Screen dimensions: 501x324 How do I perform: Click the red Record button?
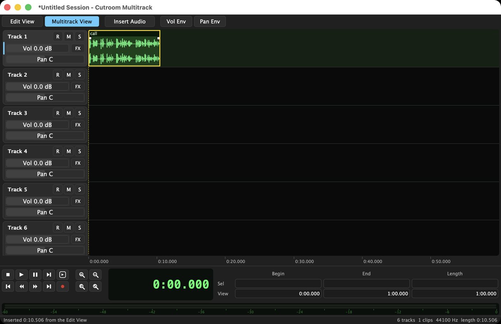pyautogui.click(x=63, y=286)
